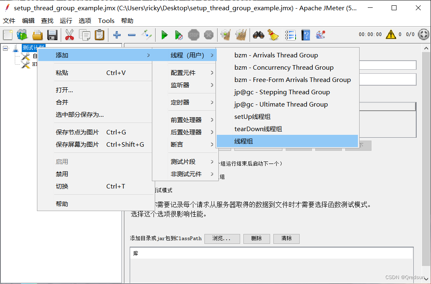Open the 编辑 menu
The width and height of the screenshot is (431, 284).
pyautogui.click(x=28, y=21)
